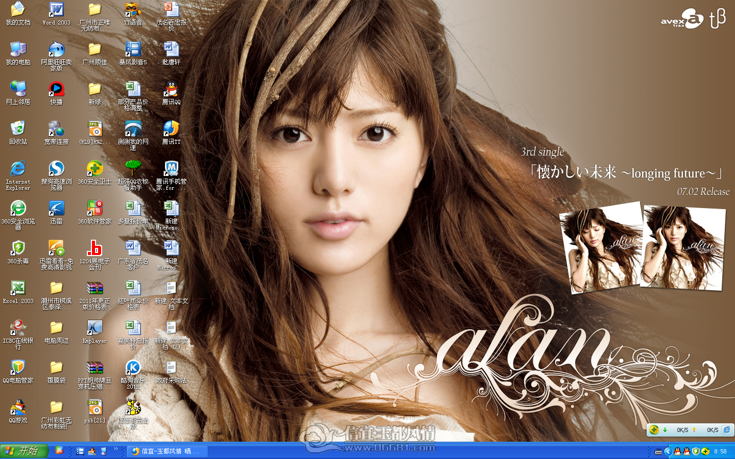
Task: Open 我的电脑 on the desktop
Action: (18, 54)
